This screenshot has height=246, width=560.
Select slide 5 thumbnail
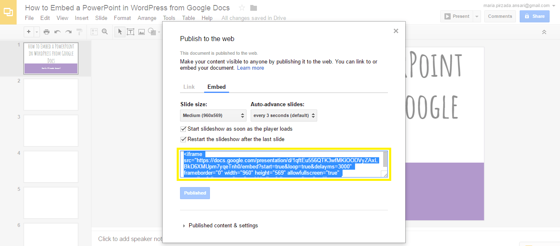(x=51, y=203)
